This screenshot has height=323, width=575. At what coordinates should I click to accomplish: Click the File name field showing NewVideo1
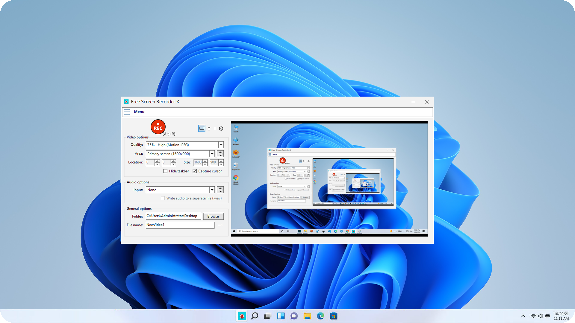tap(180, 225)
